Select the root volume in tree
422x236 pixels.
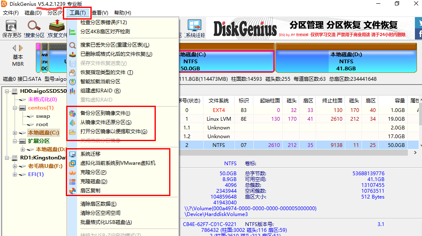tap(42, 124)
